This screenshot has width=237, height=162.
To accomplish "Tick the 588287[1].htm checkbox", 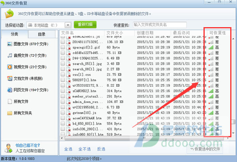I will click(x=63, y=80).
